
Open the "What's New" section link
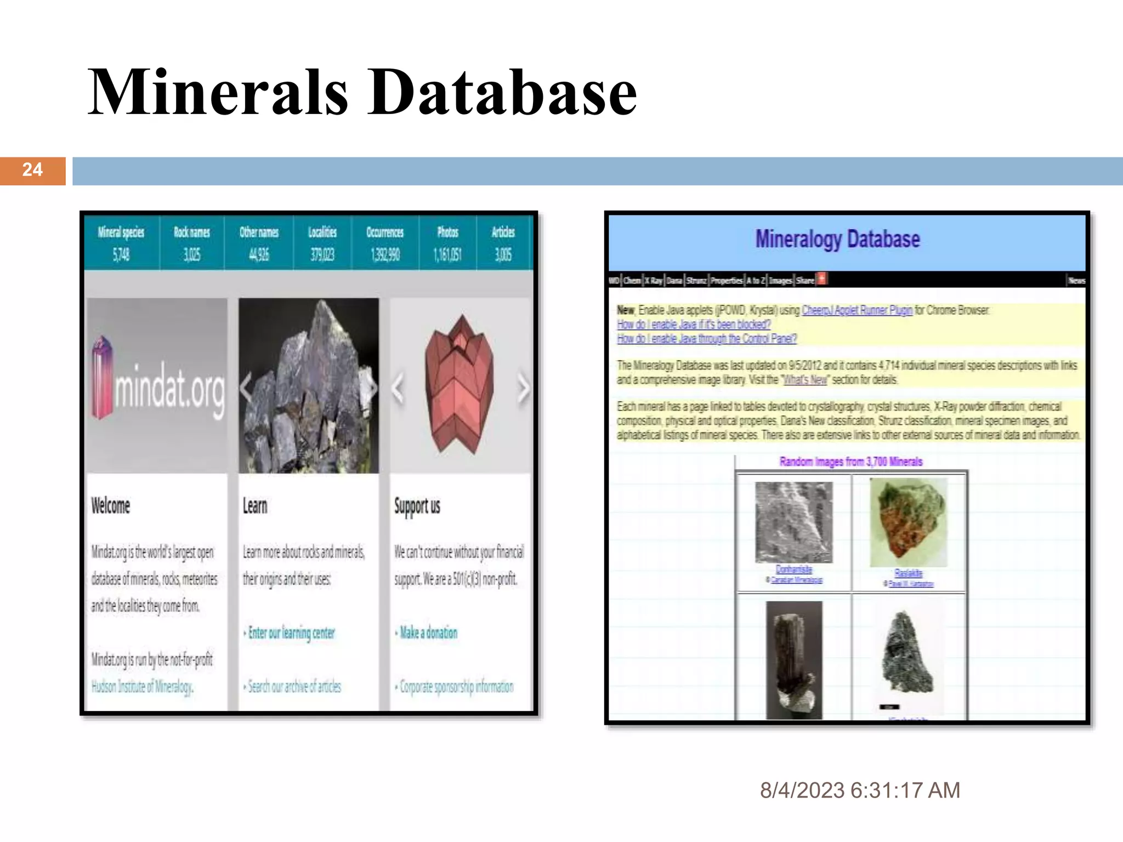pos(805,380)
